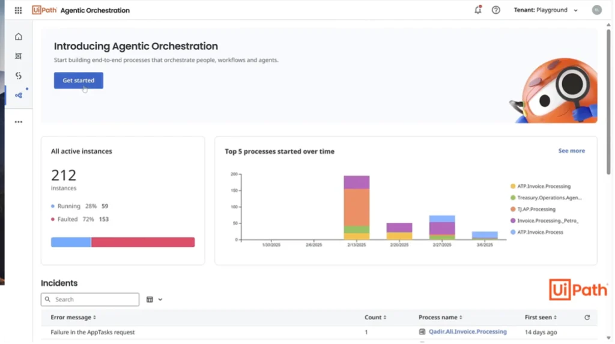Show more sidebar options via ellipsis
Screen dimensions: 615x344
pos(19,122)
